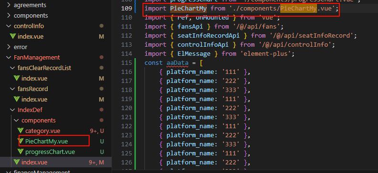The image size is (378, 173).
Task: Click the Vue icon of fansRecord index.vue
Action: tap(17, 99)
